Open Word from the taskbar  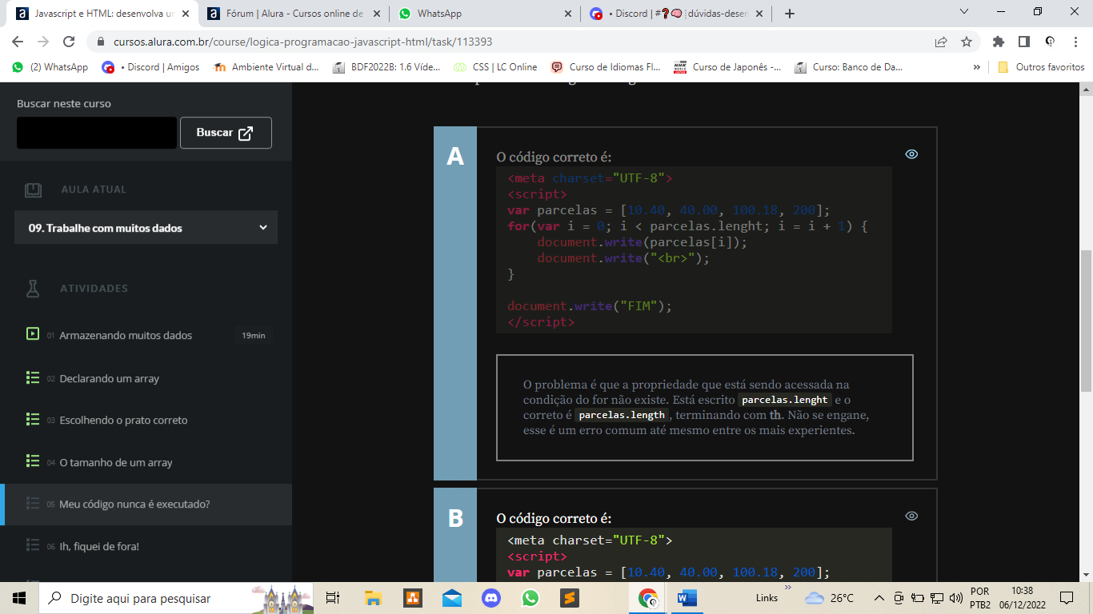tap(687, 598)
